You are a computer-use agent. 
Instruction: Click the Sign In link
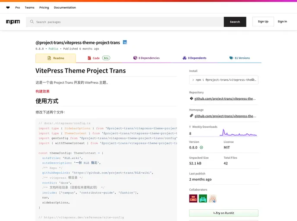pyautogui.click(x=282, y=22)
